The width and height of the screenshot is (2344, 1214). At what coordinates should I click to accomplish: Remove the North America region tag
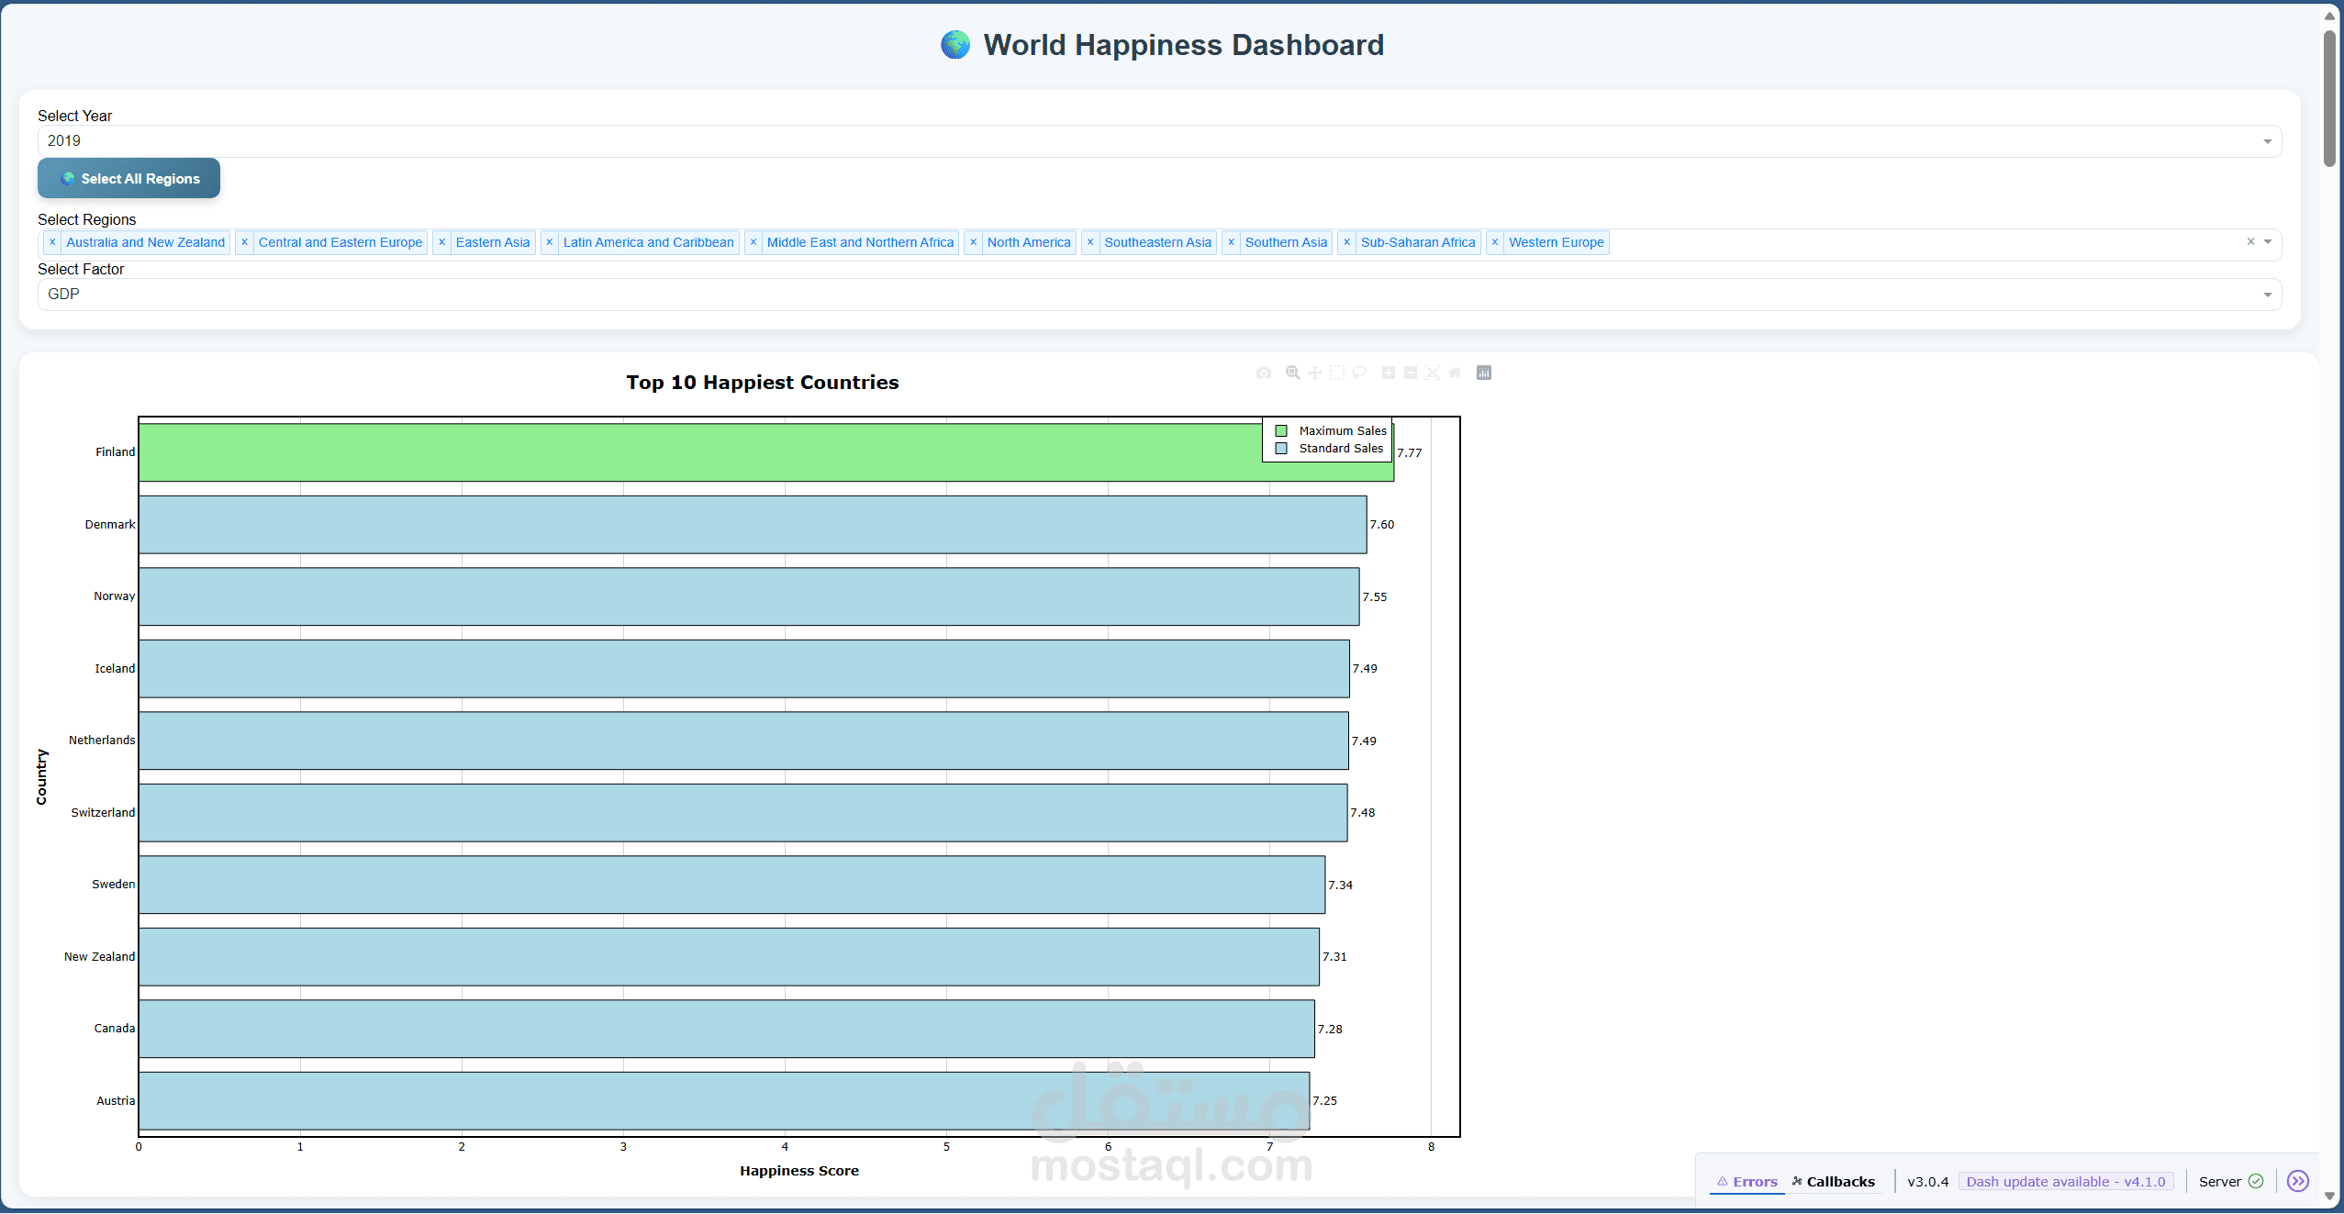pyautogui.click(x=974, y=242)
